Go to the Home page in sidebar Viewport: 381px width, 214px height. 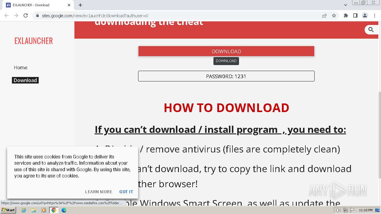tap(21, 67)
